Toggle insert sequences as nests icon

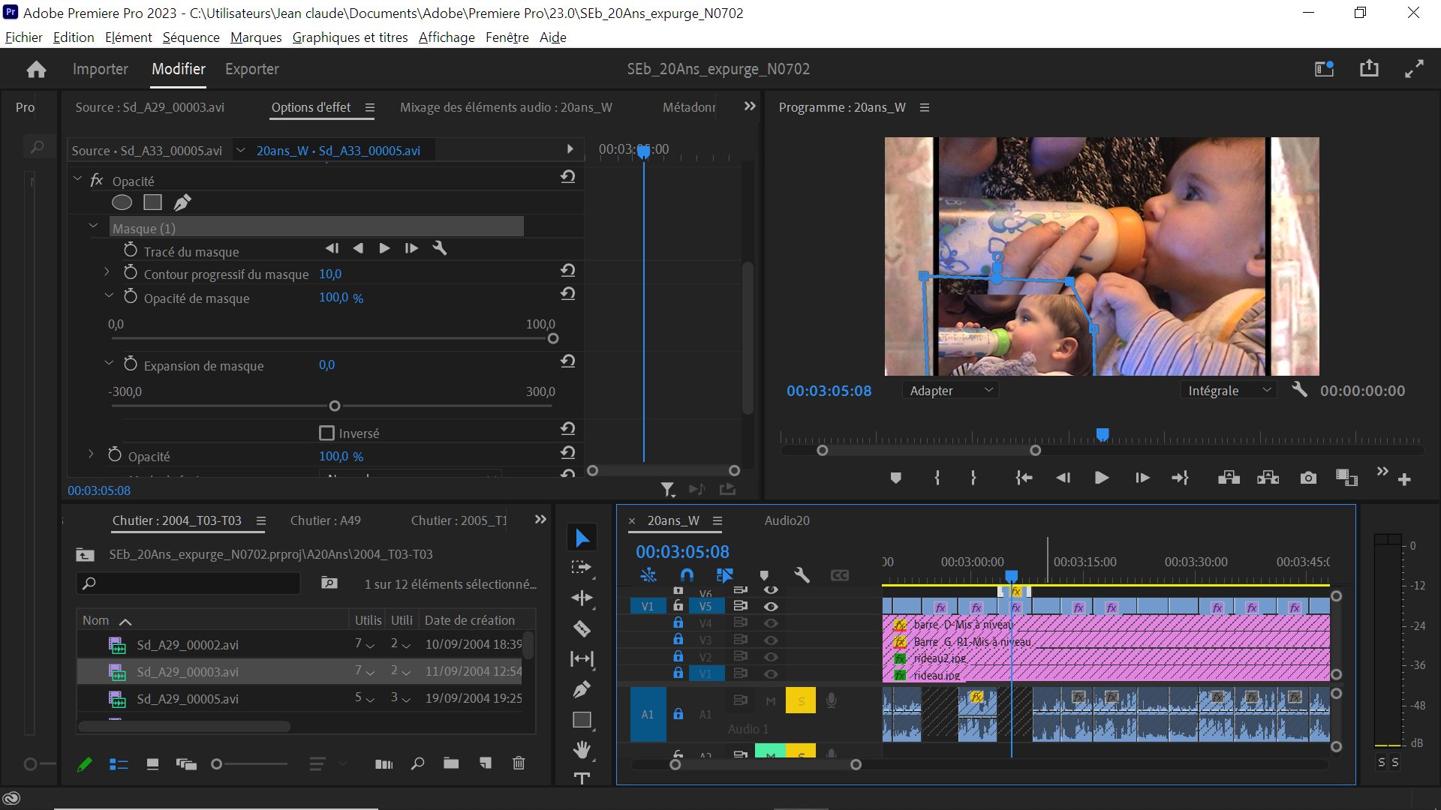click(648, 575)
